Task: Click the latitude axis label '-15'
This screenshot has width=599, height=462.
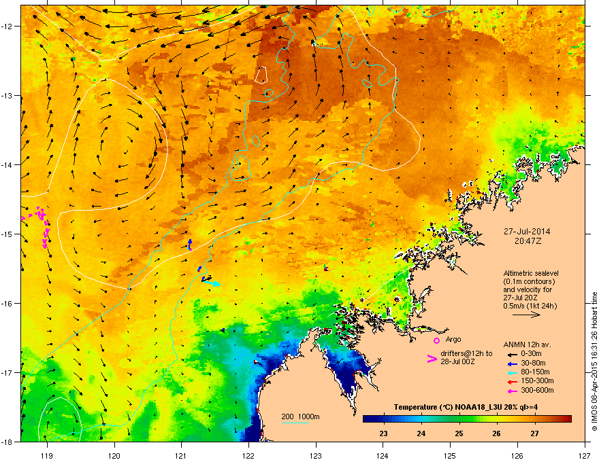Action: [x=7, y=234]
